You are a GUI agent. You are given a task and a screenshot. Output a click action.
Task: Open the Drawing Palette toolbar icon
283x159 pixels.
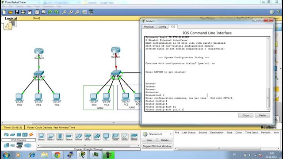[x=84, y=12]
